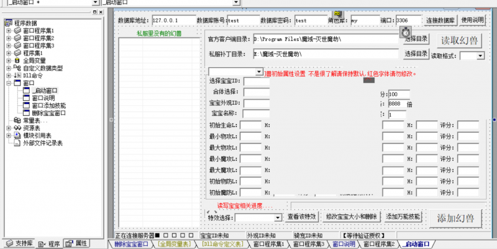Switch to the 窗口程序集1 editor tab
The height and width of the screenshot is (249, 497).
click(269, 244)
